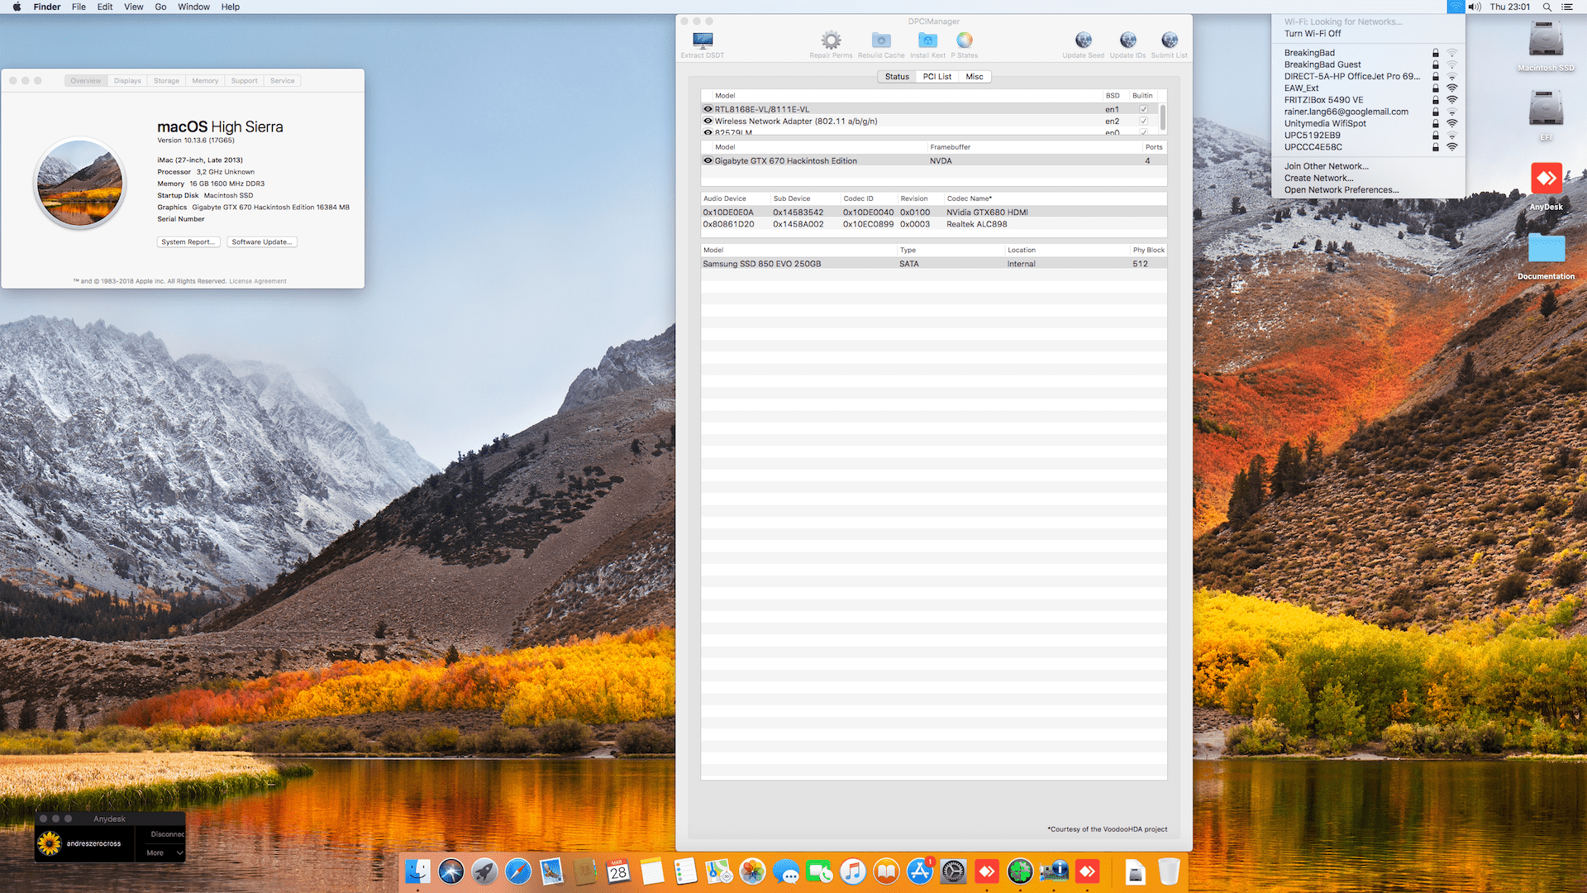This screenshot has height=893, width=1587.
Task: Open Macintosh SSD drive on desktop
Action: click(1546, 45)
